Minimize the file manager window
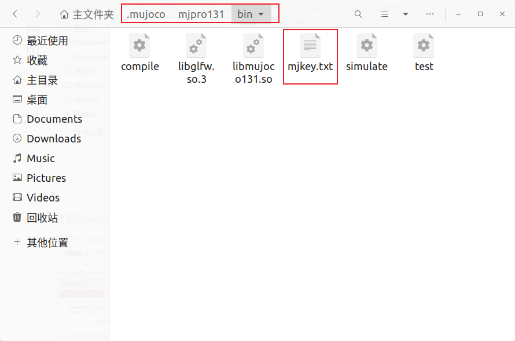The width and height of the screenshot is (515, 341). [458, 14]
